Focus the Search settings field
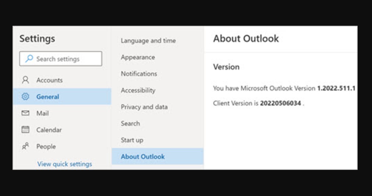The height and width of the screenshot is (196, 372). 61,59
